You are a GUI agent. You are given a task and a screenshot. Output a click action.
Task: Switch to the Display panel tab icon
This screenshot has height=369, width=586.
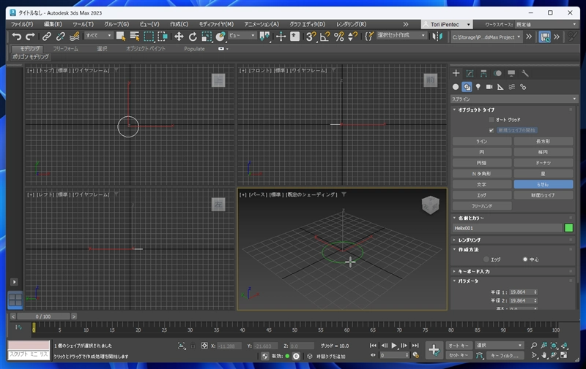[x=511, y=73]
